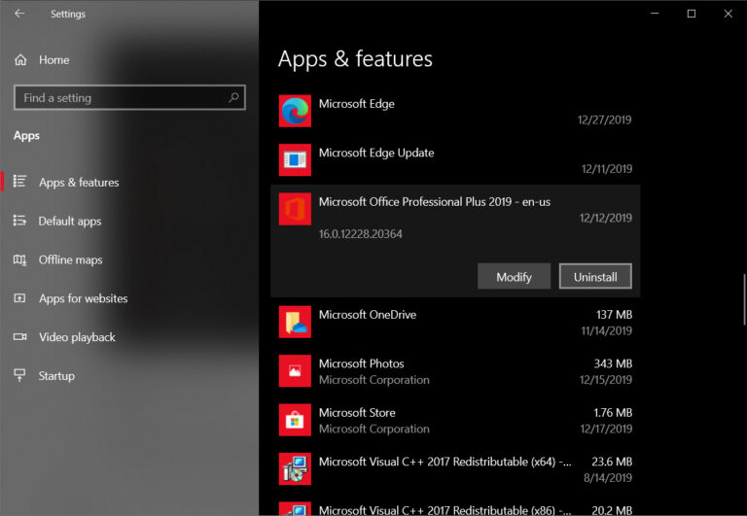Screen dimensions: 747x516
Task: Select the Default apps sidebar icon
Action: 19,221
